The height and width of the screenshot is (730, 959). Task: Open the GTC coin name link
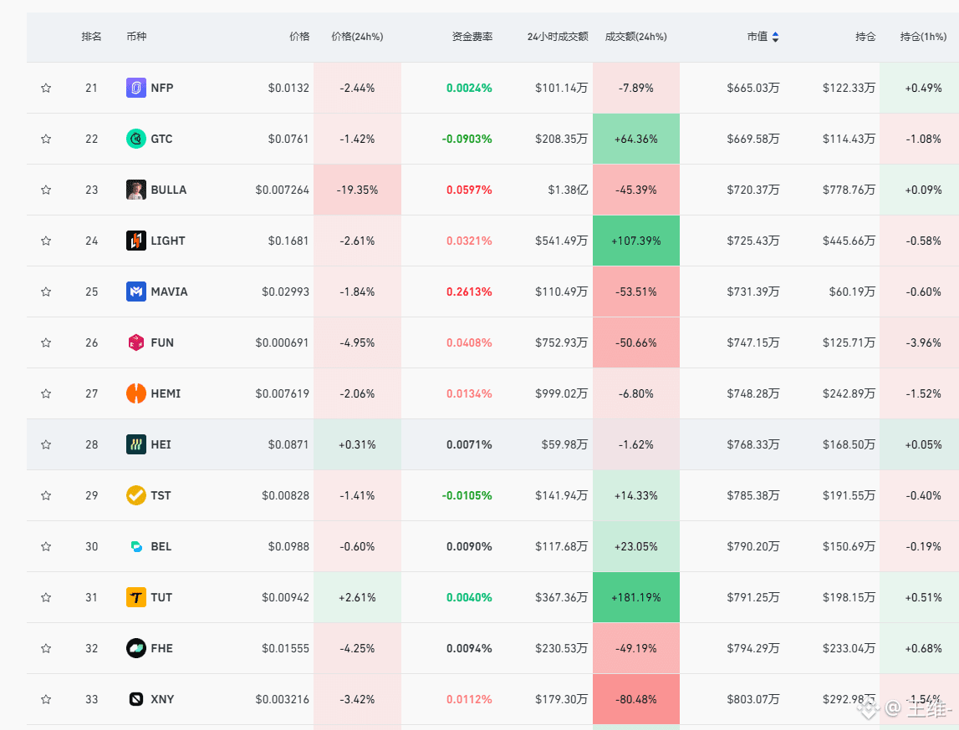161,139
